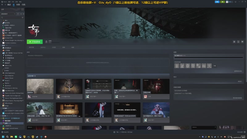
Task: Click the view my achievements link
Action: coord(238,71)
